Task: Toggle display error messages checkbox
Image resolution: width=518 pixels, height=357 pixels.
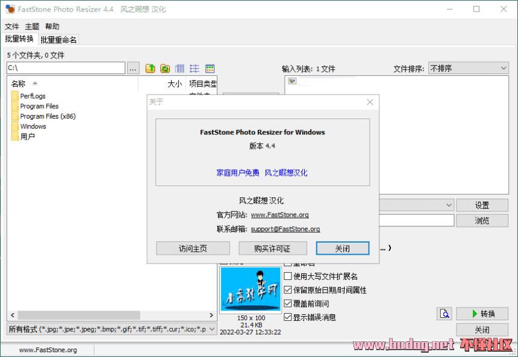Action: point(288,317)
